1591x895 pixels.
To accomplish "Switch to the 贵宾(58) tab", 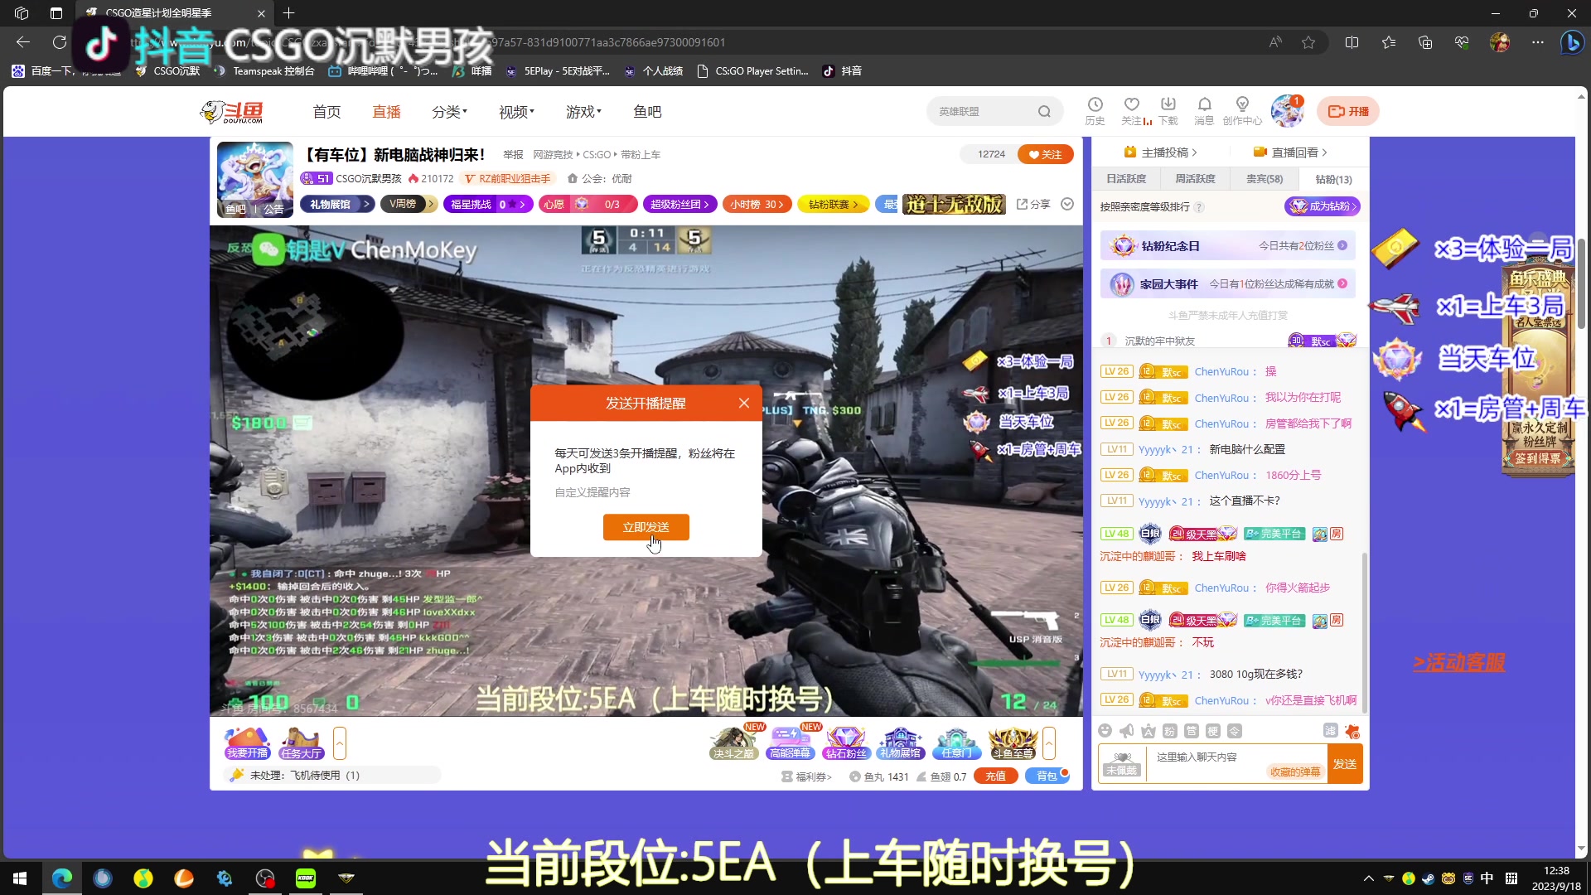I will tap(1265, 179).
